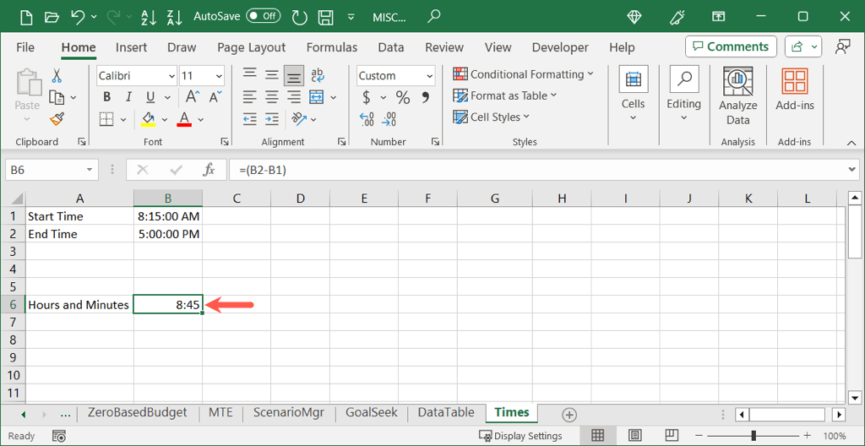
Task: Open the Share dropdown button
Action: (x=804, y=47)
